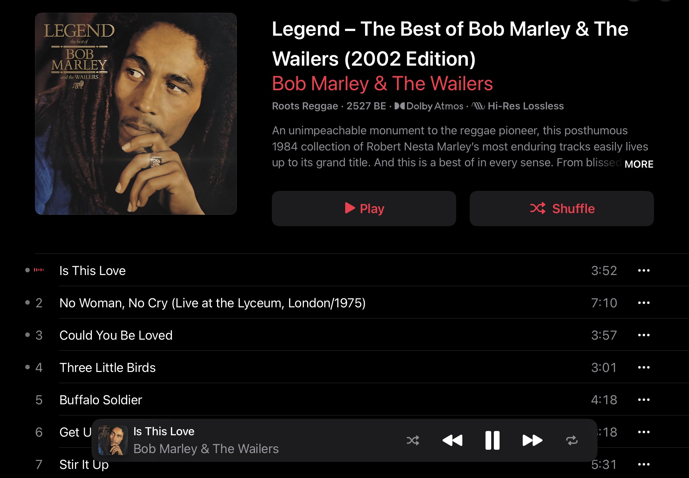Skip to the next track
The height and width of the screenshot is (478, 689).
pyautogui.click(x=532, y=440)
